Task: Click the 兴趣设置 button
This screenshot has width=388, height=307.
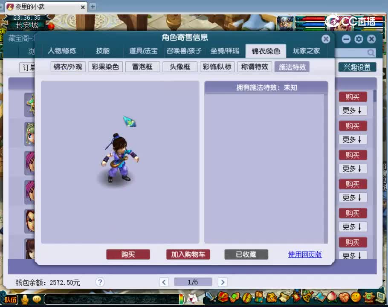Action: 357,67
